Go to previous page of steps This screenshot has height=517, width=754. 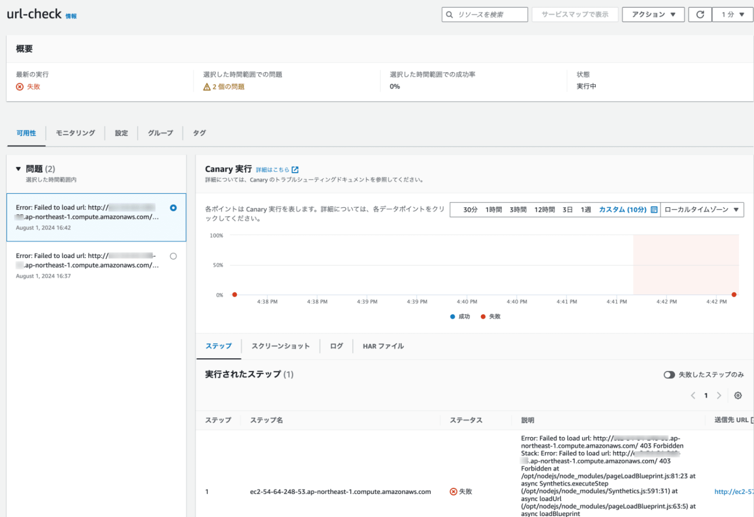pyautogui.click(x=693, y=395)
